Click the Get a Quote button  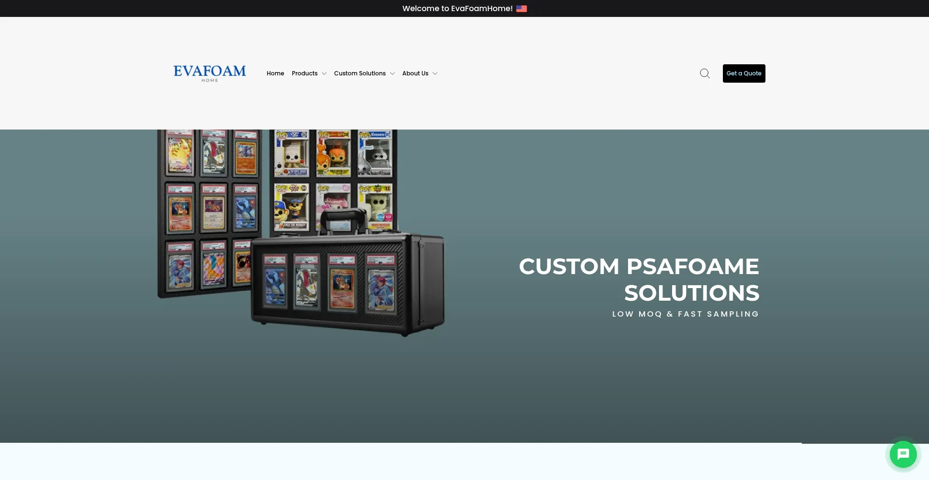(744, 73)
